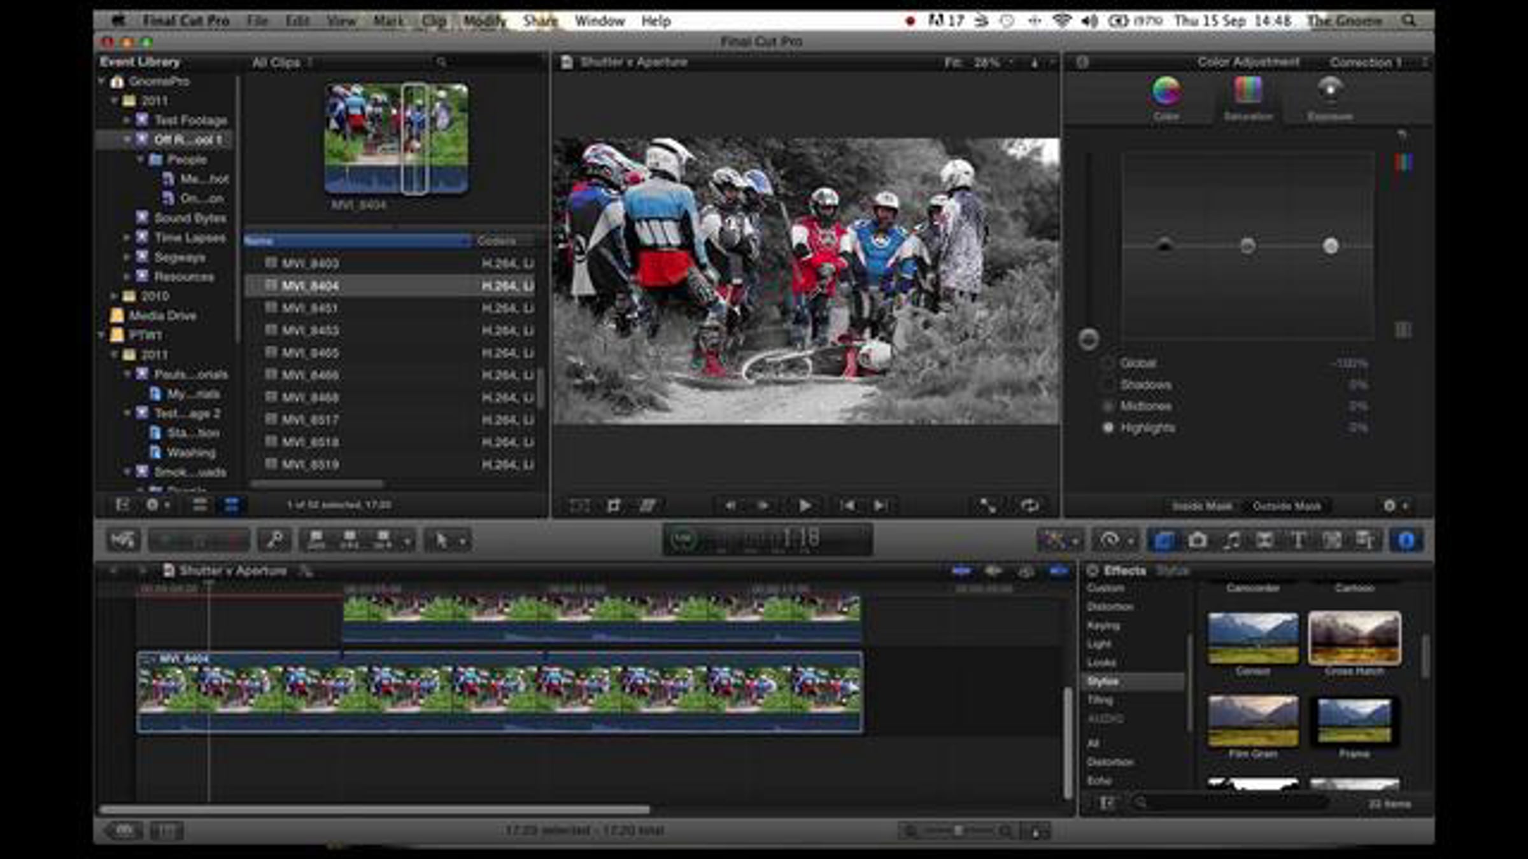This screenshot has width=1528, height=859.
Task: Collapse the GnomePro library disclosure triangle
Action: (102, 81)
